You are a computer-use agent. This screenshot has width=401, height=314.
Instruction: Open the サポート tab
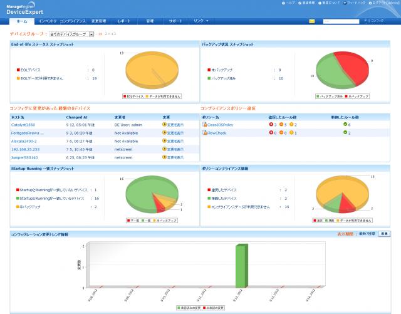tap(175, 21)
